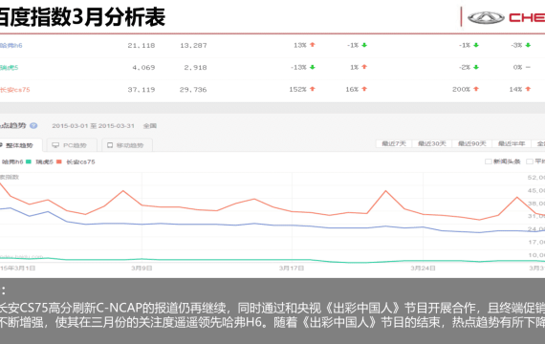545x344 pixels.
Task: Click the green 瑞虎5 legend color swatch
Action: (29, 161)
